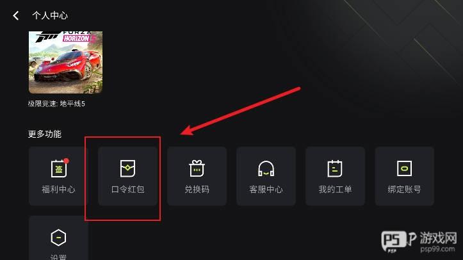Click the 口令红包 text label
Image resolution: width=463 pixels, height=260 pixels.
click(128, 189)
